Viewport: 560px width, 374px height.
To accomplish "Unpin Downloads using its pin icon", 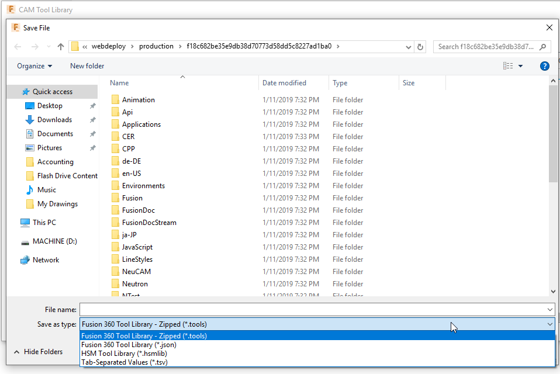I will coord(92,120).
